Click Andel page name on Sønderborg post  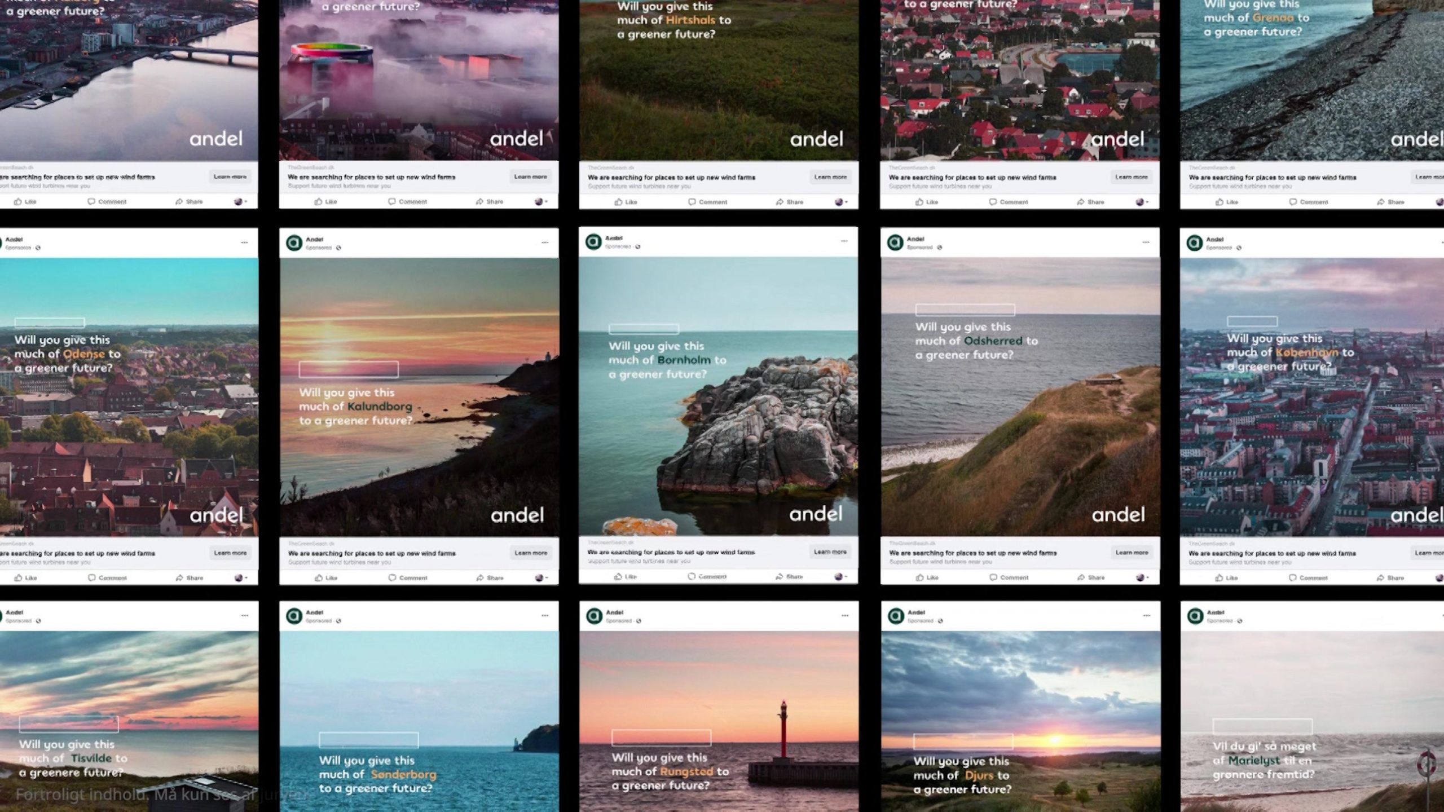pyautogui.click(x=314, y=612)
